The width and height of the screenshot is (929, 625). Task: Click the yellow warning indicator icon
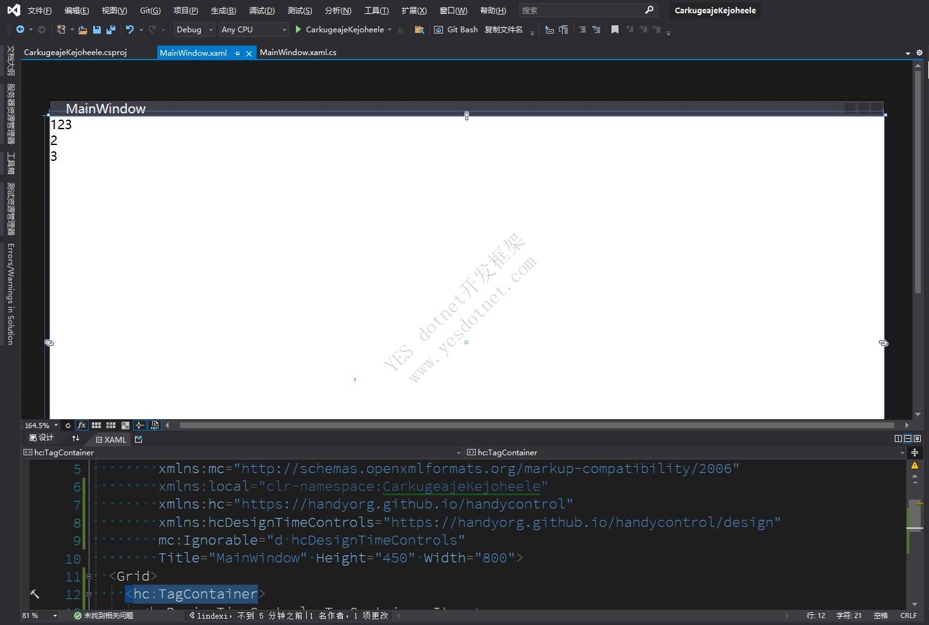point(914,465)
